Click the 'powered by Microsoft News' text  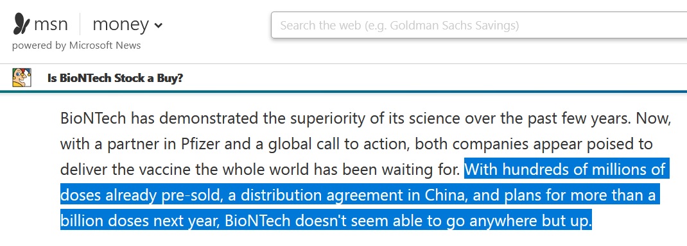tap(76, 45)
